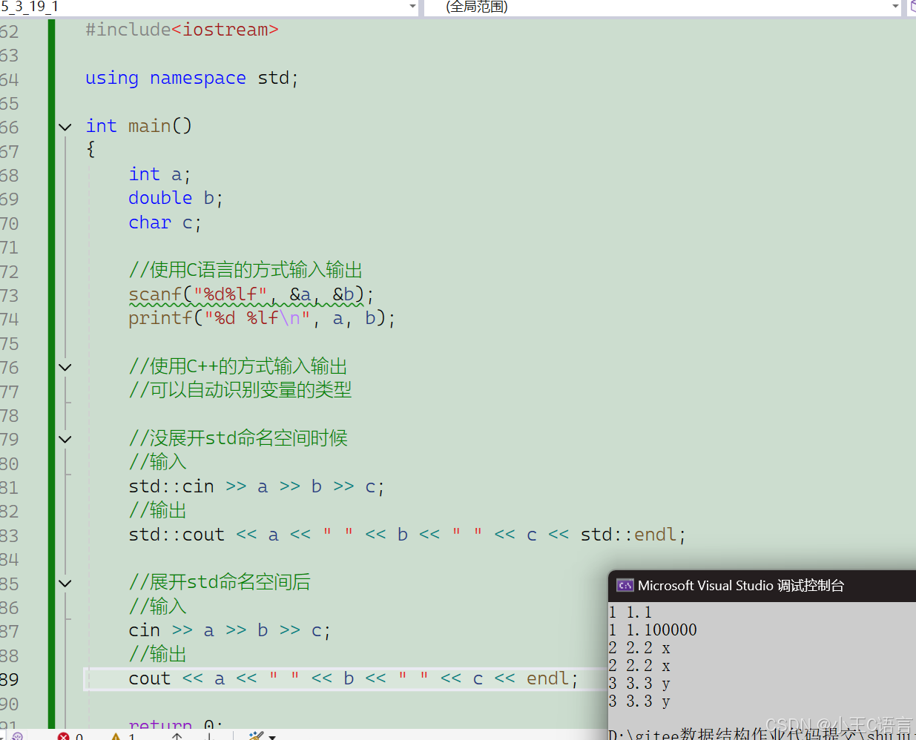Image resolution: width=916 pixels, height=740 pixels.
Task: Click the code cleanup brush icon
Action: pyautogui.click(x=256, y=736)
